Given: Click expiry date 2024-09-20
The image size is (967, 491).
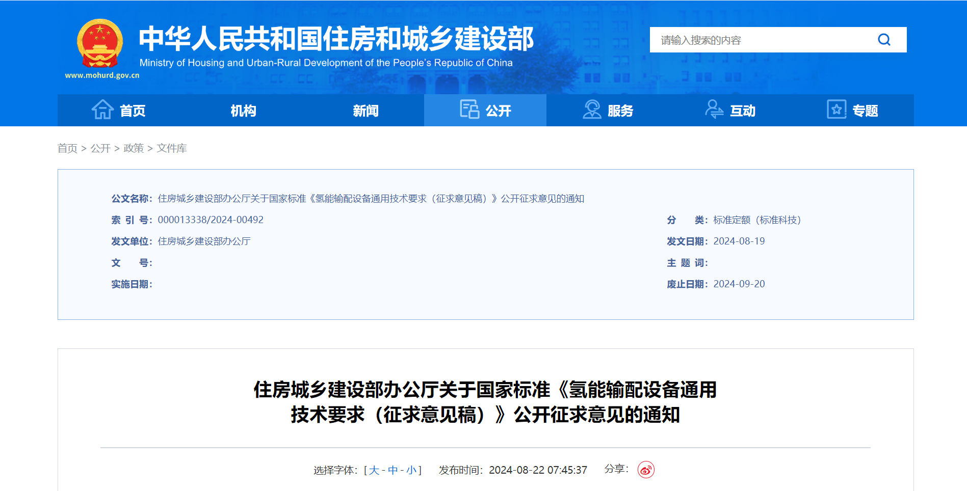Looking at the screenshot, I should pyautogui.click(x=739, y=284).
